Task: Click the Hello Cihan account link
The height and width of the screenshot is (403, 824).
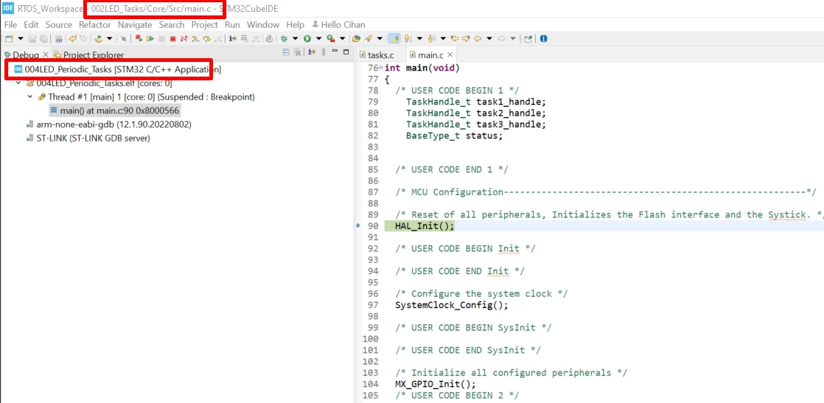Action: 338,25
